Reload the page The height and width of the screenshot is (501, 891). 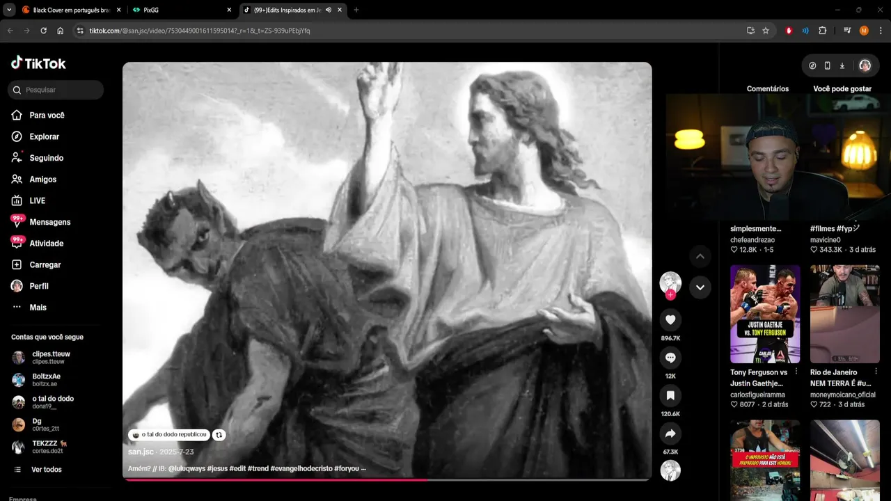[43, 31]
